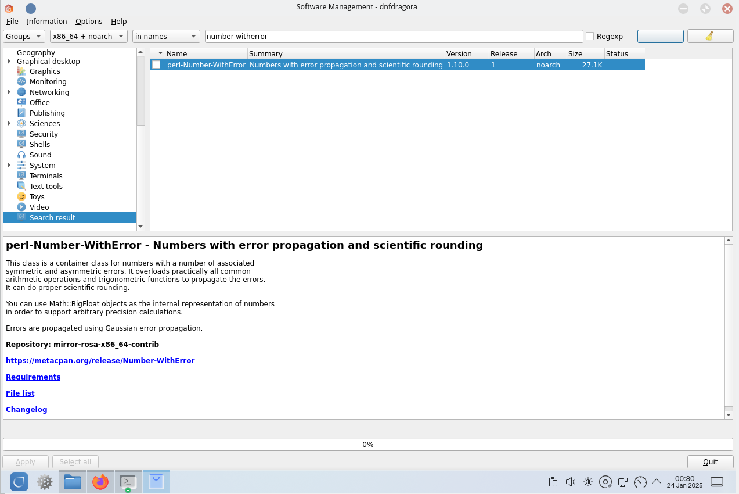The image size is (739, 494).
Task: Click the Quit button
Action: point(711,461)
